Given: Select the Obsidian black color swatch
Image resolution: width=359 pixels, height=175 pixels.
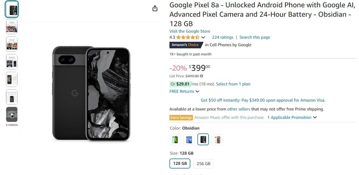Looking at the screenshot, I should coord(203,140).
